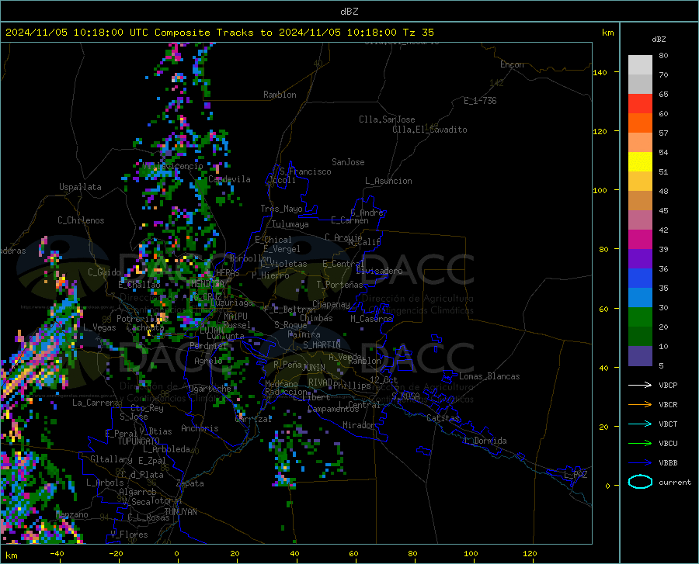Screen dimensions: 699x564
Task: Click the 'L_PAZ' map label
Action: [x=576, y=475]
